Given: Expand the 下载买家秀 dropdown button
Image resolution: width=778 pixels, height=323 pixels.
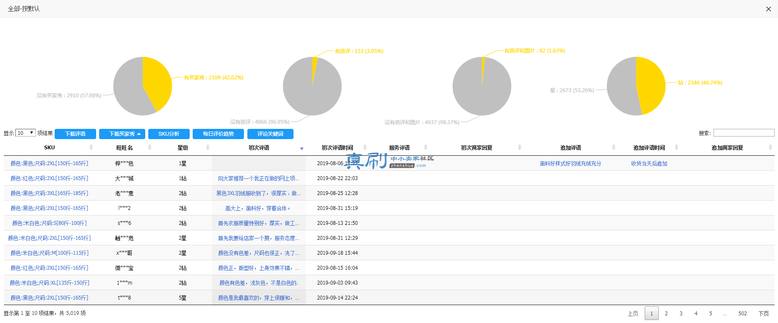Looking at the screenshot, I should [x=122, y=134].
